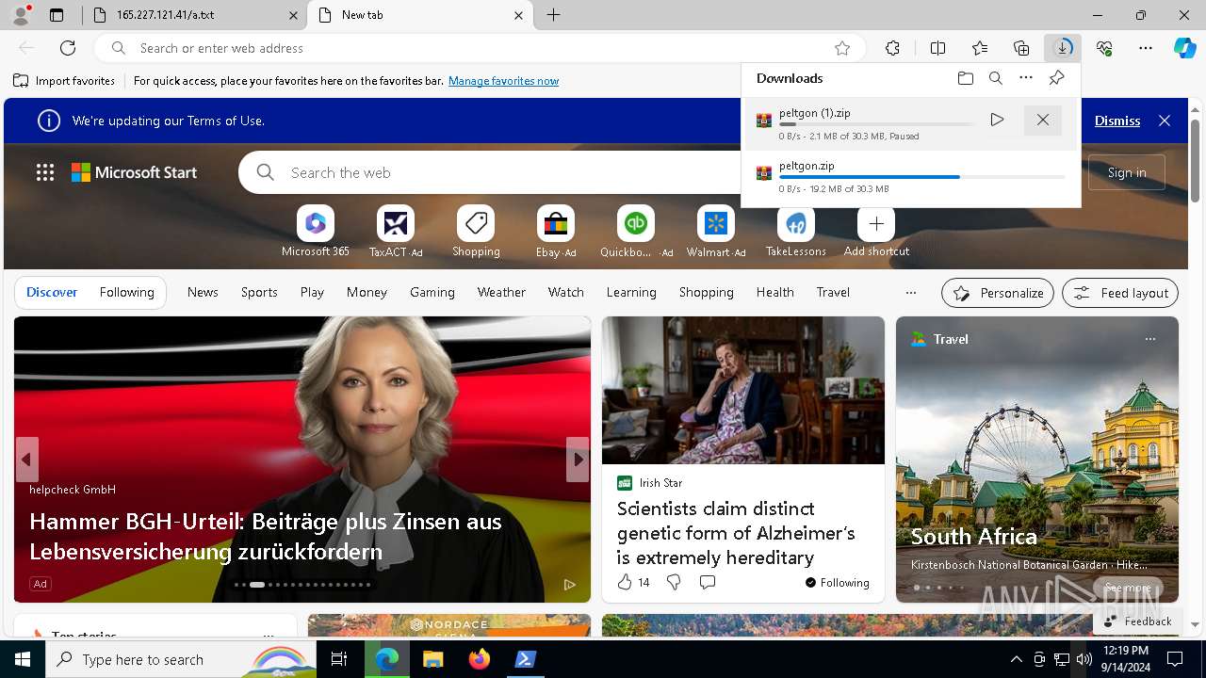Open the Extensions puzzle icon
The image size is (1206, 678).
892,48
